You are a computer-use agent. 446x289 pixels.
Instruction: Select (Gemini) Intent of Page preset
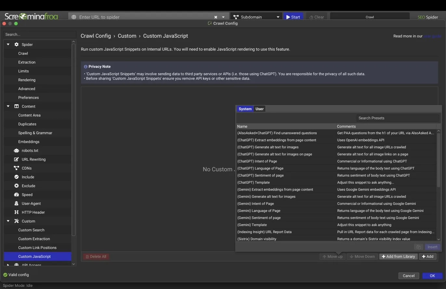(336, 204)
